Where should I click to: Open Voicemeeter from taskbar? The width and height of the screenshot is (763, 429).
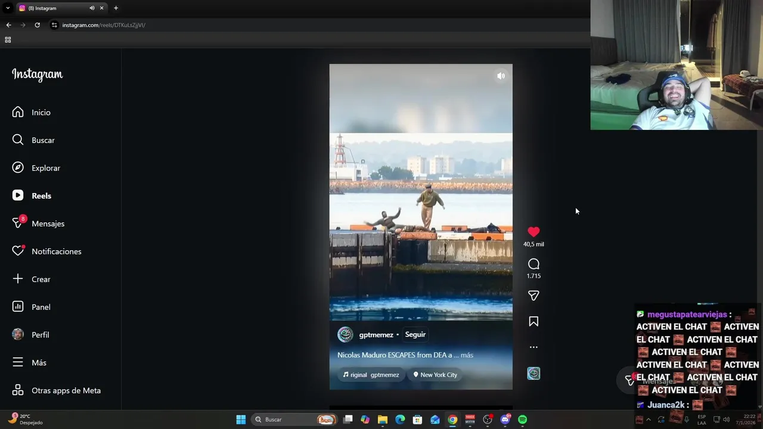470,419
